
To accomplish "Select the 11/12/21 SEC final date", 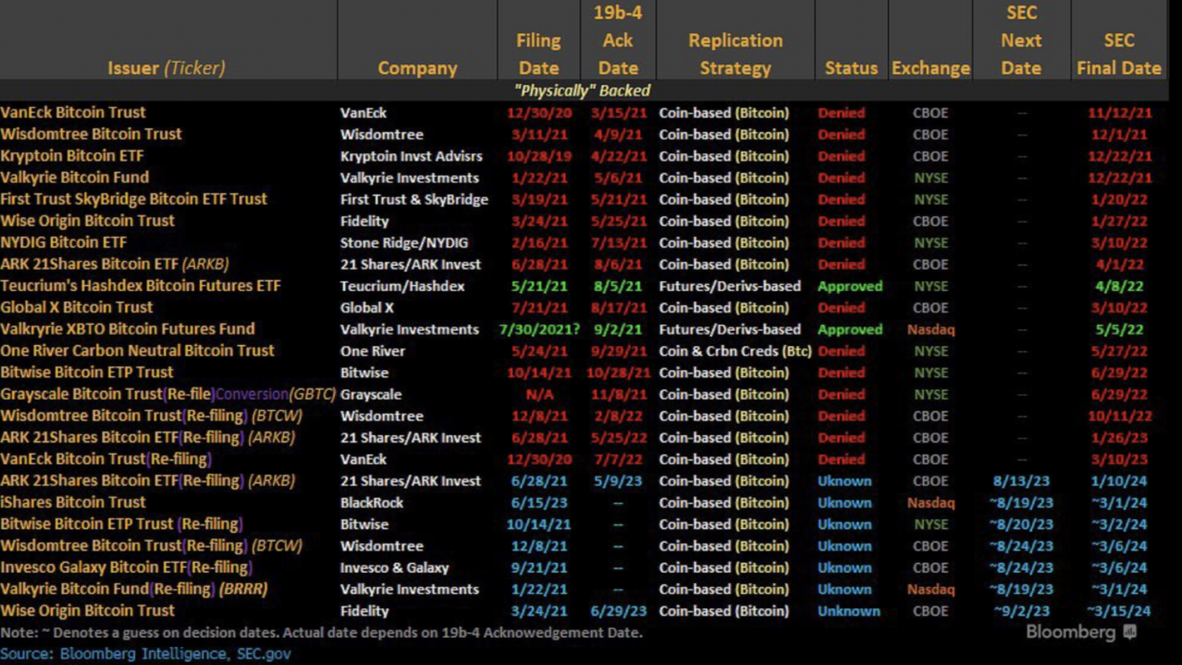I will tap(1119, 113).
